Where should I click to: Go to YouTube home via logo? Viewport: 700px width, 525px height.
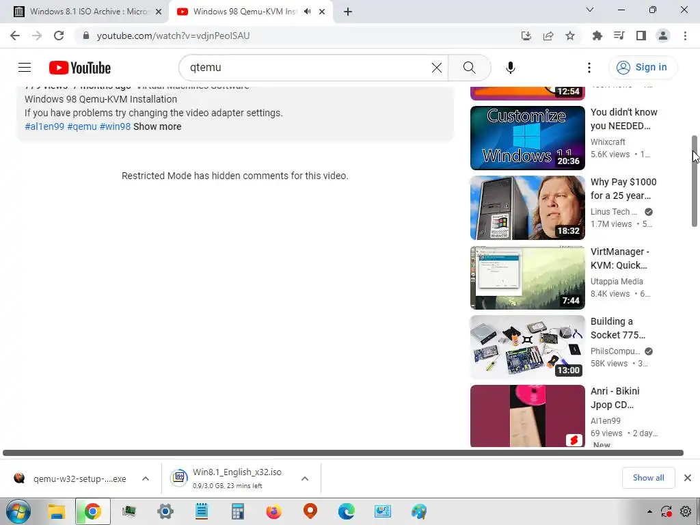[80, 68]
